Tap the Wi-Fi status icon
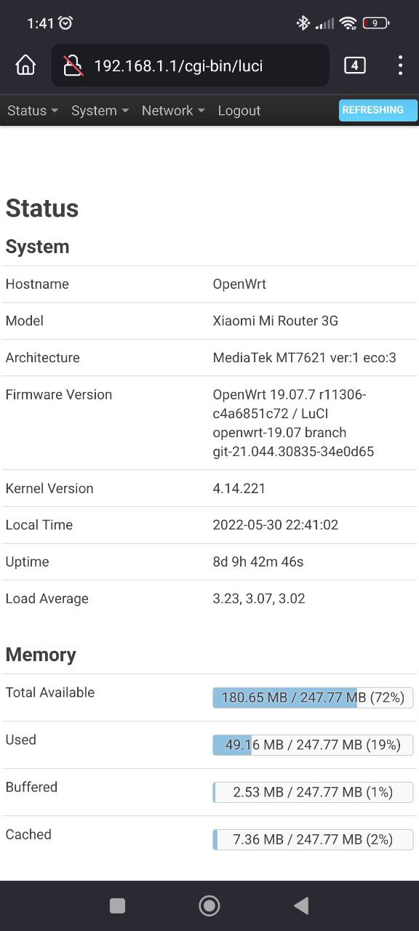 pos(348,23)
